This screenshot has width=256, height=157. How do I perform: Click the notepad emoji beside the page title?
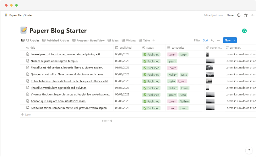click(x=24, y=30)
